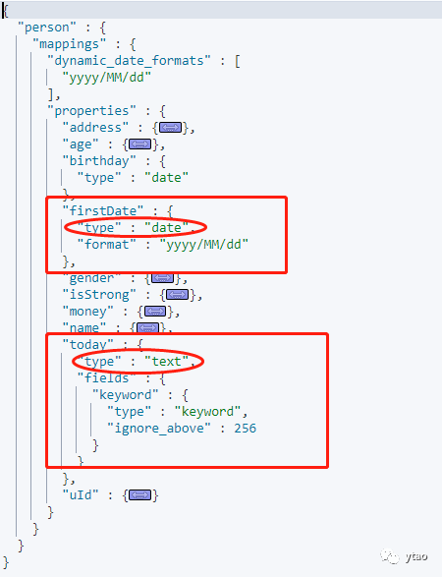
Task: Click the "yyyy/MM/dd" format value in firstDate
Action: tap(203, 245)
